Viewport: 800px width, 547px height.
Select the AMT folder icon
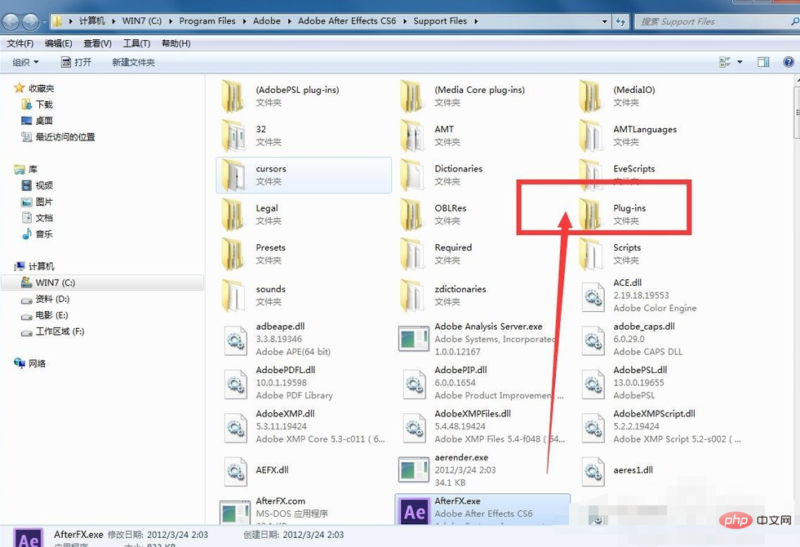[x=411, y=136]
